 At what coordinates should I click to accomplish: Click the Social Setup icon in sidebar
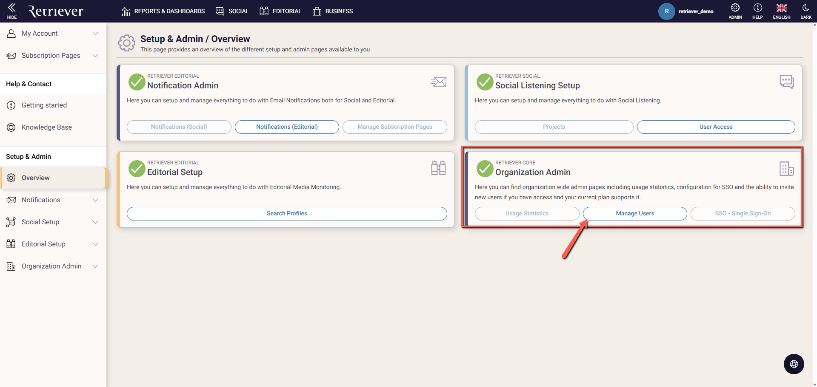click(11, 222)
